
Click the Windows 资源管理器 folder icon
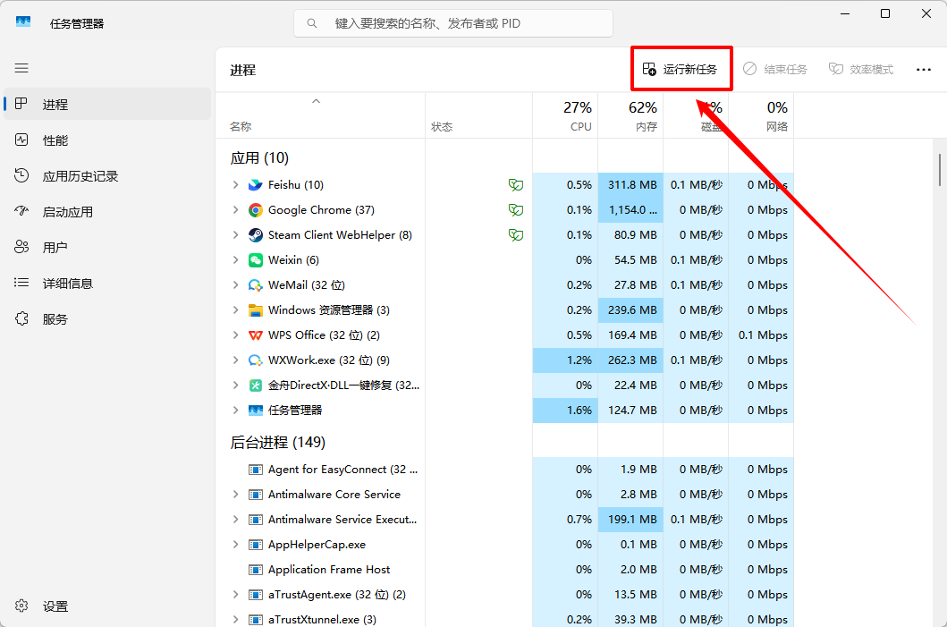(x=256, y=310)
